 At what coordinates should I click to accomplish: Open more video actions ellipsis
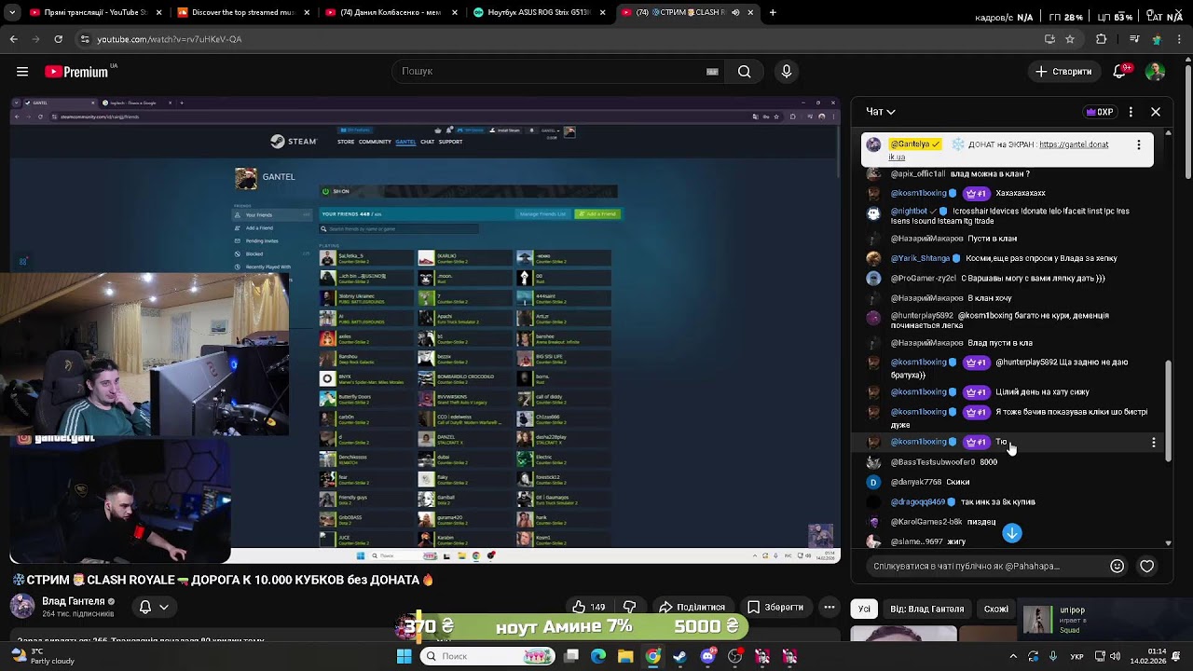pos(829,607)
